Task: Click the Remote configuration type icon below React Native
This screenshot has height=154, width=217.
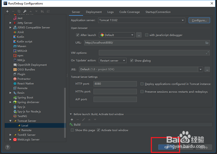Action: (x=15, y=88)
